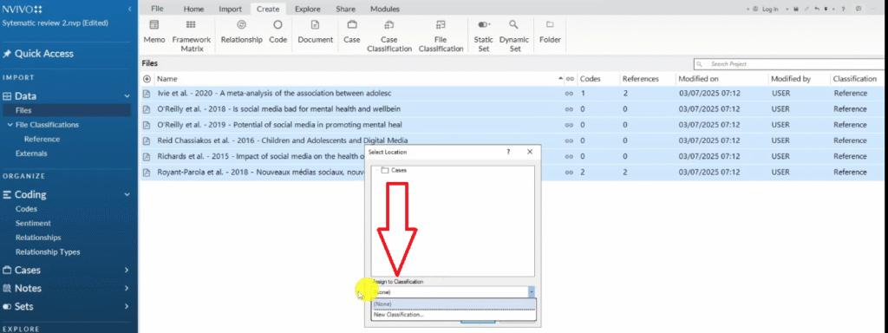
Task: Click the help button in Select Location dialog
Action: (x=508, y=152)
